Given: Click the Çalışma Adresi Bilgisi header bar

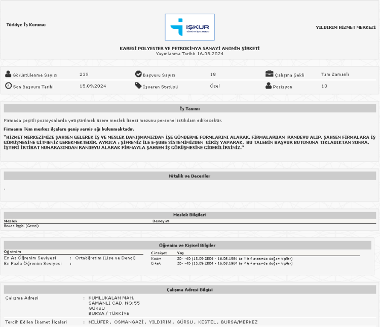Looking at the screenshot, I should tap(189, 290).
